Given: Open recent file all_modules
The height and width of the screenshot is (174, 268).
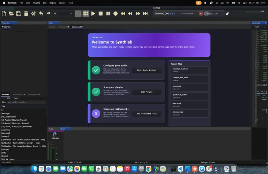Looking at the screenshot, I should tap(189, 113).
